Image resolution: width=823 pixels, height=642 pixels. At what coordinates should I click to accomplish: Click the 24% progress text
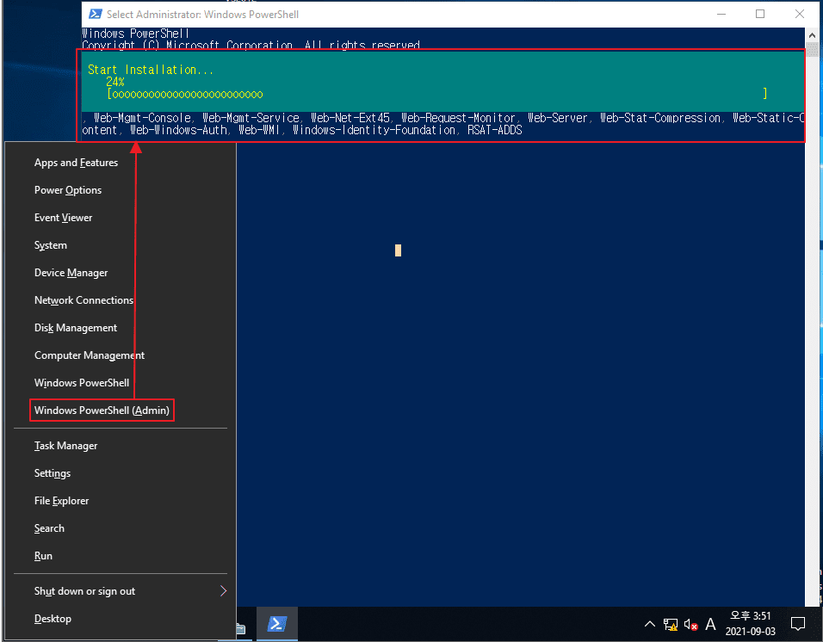(x=115, y=82)
